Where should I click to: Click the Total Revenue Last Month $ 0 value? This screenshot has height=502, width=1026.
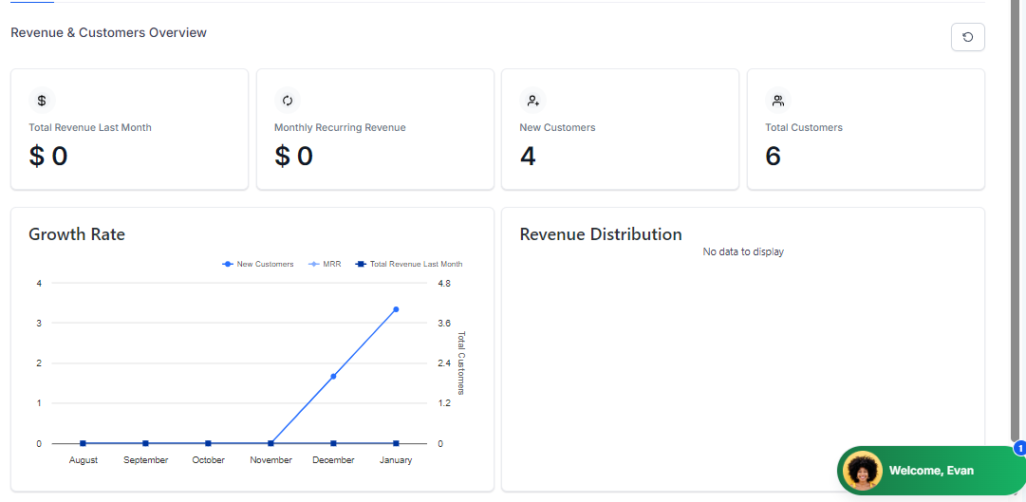(48, 157)
